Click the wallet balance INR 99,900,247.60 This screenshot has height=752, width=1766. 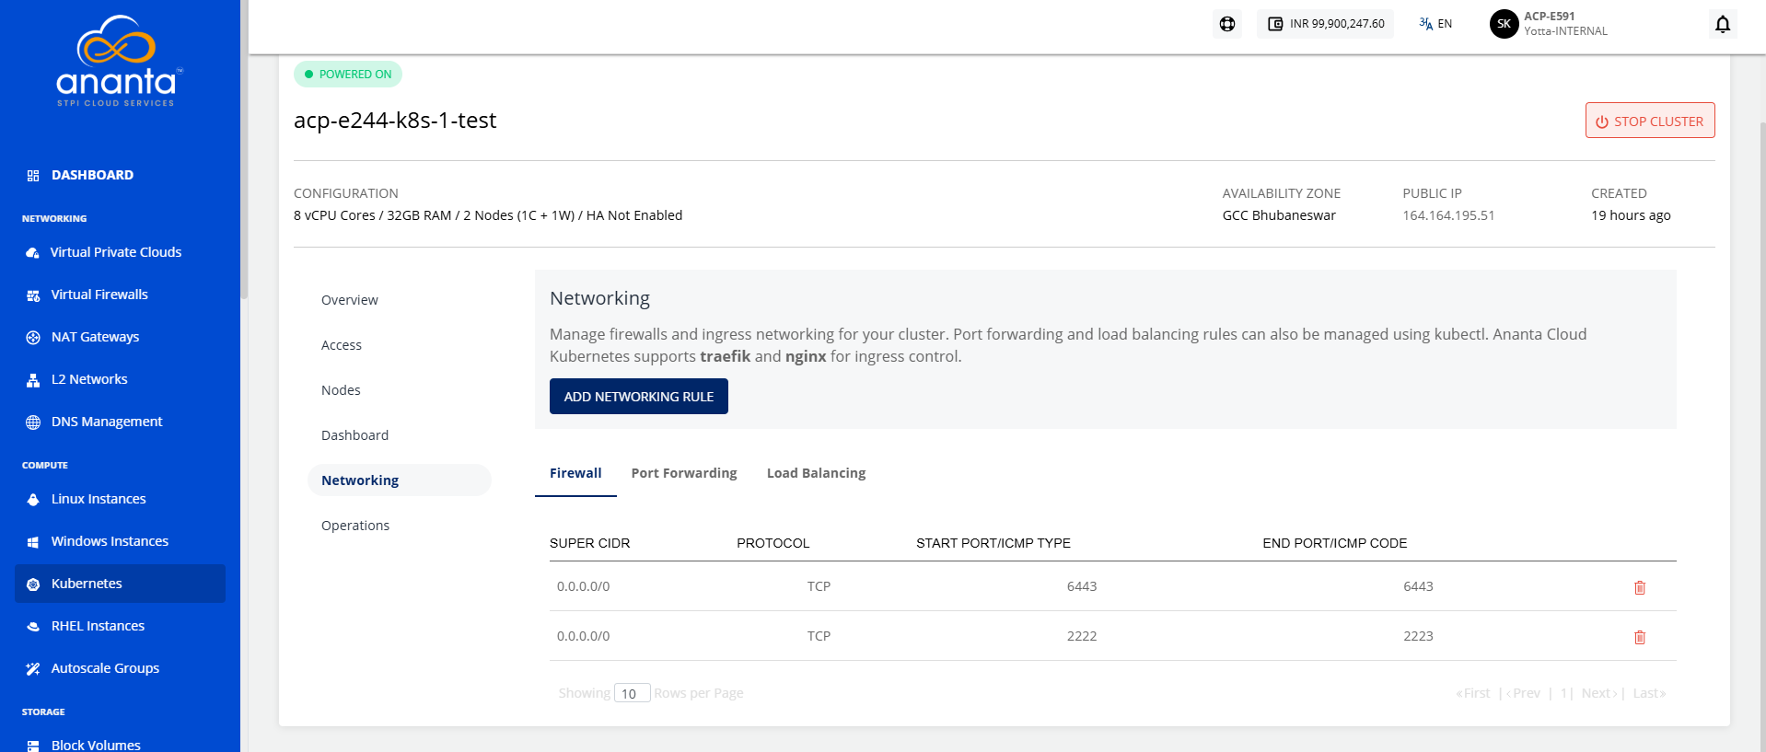click(x=1325, y=24)
